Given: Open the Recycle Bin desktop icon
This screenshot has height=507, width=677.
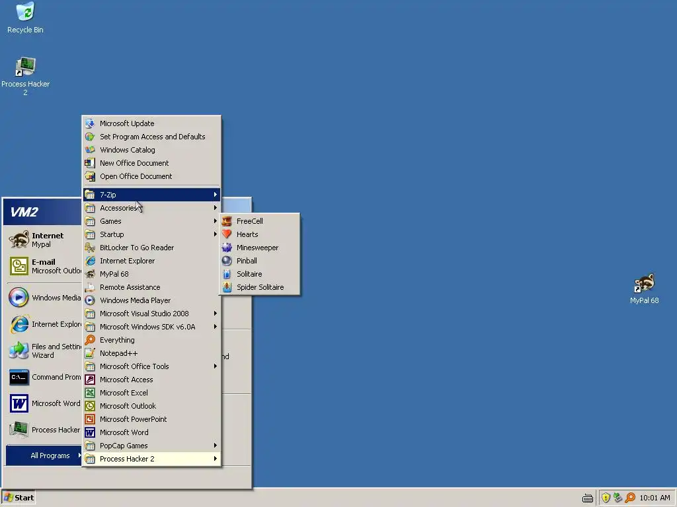Looking at the screenshot, I should (25, 18).
